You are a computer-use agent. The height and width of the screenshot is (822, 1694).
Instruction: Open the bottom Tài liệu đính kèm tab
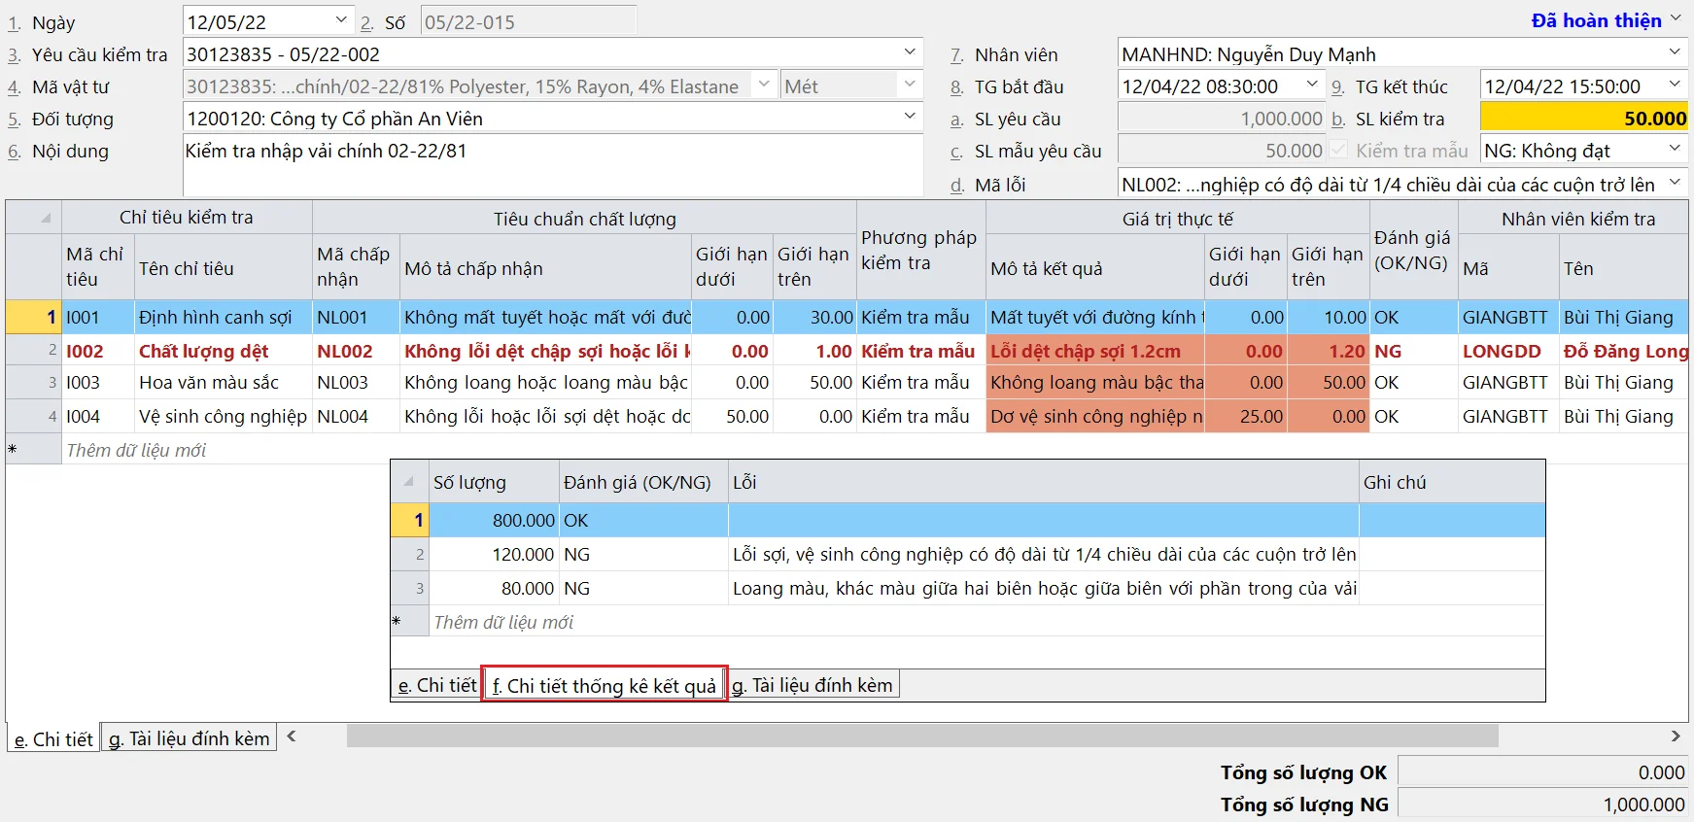[190, 738]
